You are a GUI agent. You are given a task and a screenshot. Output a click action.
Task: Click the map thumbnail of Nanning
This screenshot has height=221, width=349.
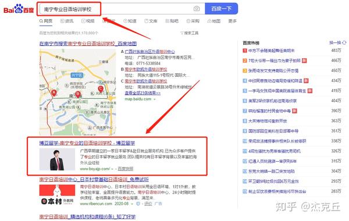[x=78, y=92]
